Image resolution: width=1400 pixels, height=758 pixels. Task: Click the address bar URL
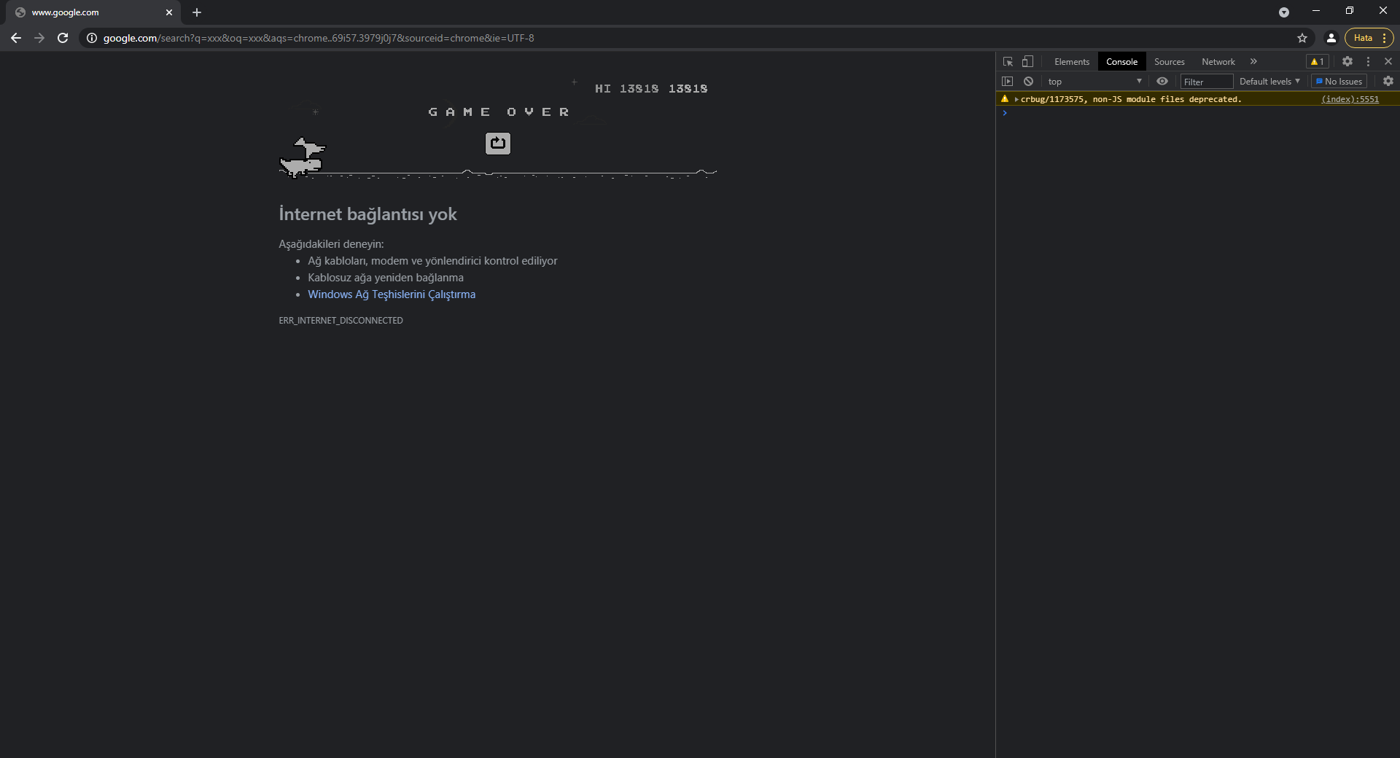(319, 38)
